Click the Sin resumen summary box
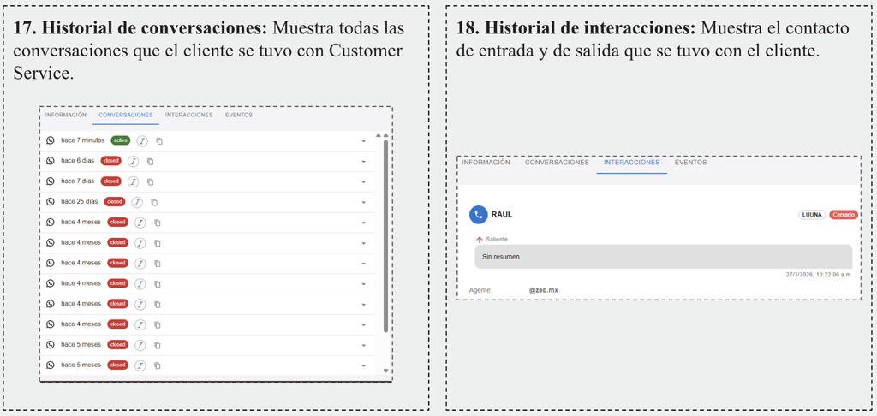This screenshot has height=416, width=877. pos(663,256)
